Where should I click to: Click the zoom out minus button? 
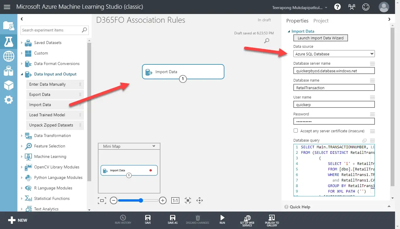point(114,200)
